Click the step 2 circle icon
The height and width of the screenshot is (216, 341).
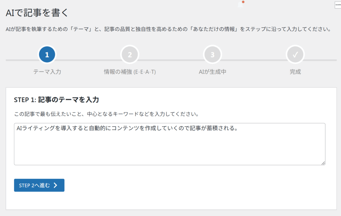pyautogui.click(x=130, y=55)
